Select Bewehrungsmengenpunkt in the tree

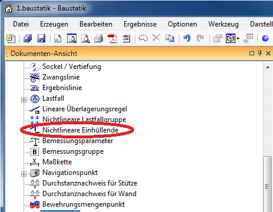(x=84, y=204)
